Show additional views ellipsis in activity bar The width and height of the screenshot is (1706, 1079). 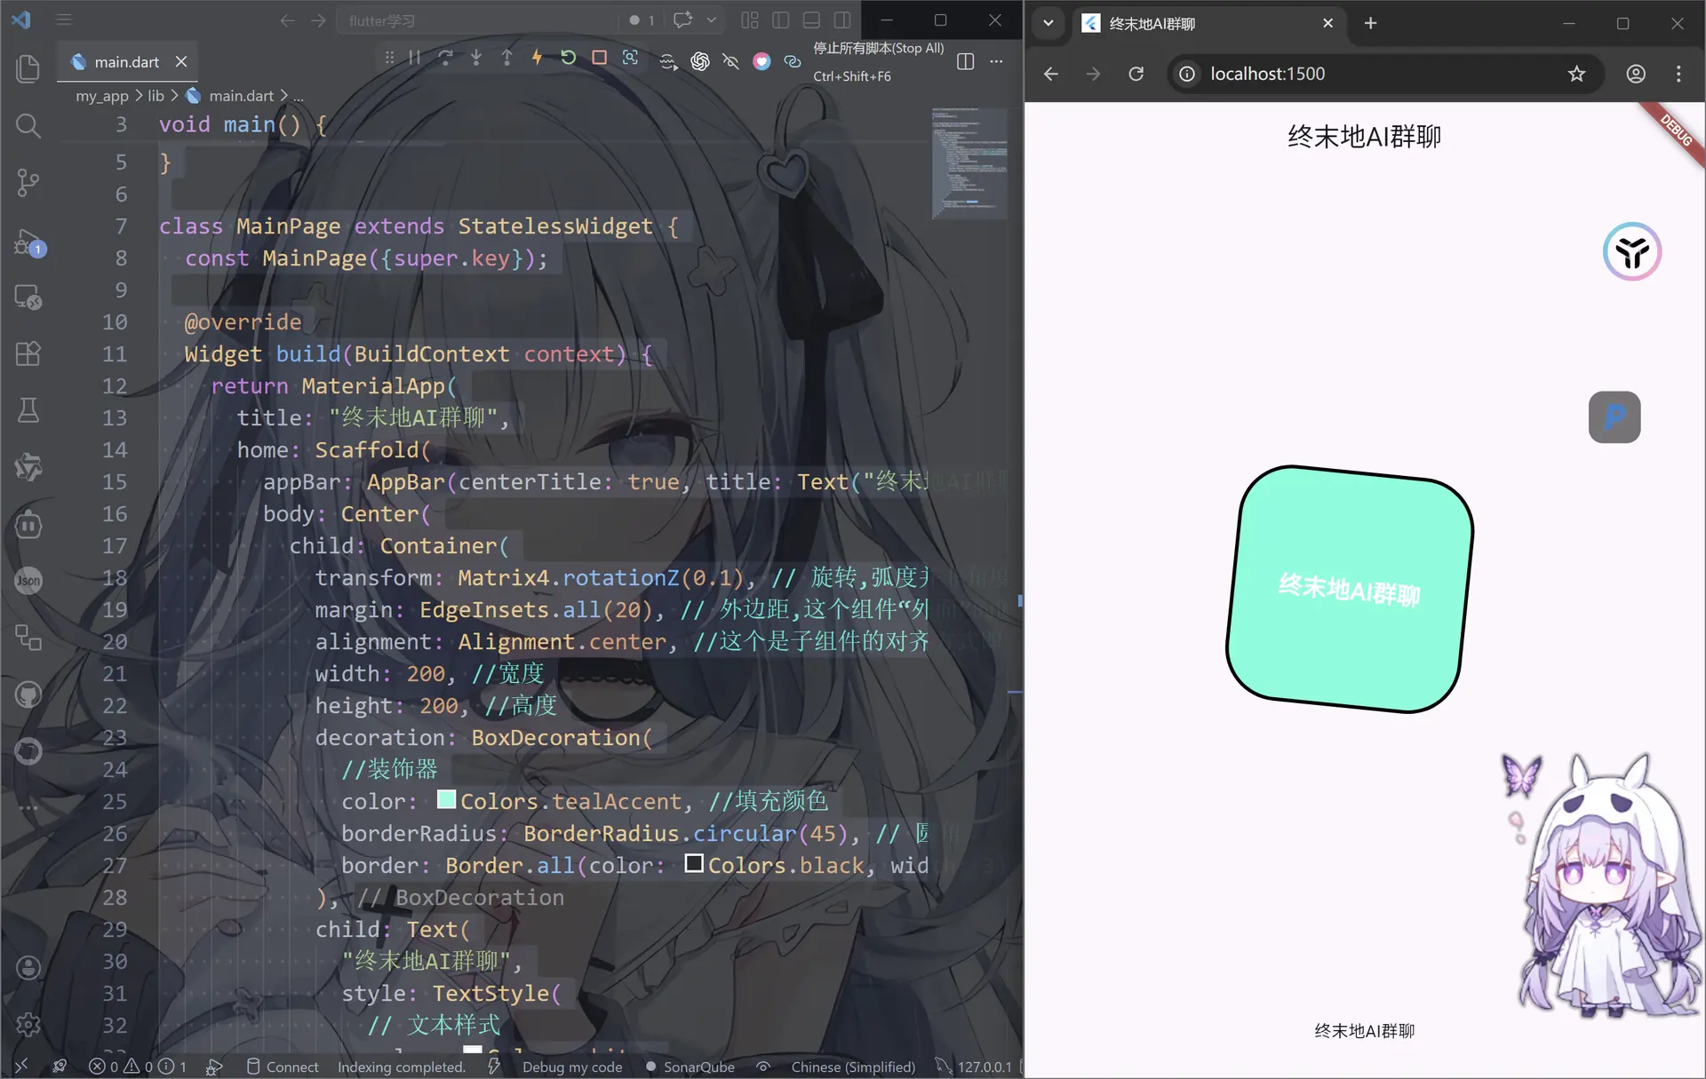pos(28,808)
